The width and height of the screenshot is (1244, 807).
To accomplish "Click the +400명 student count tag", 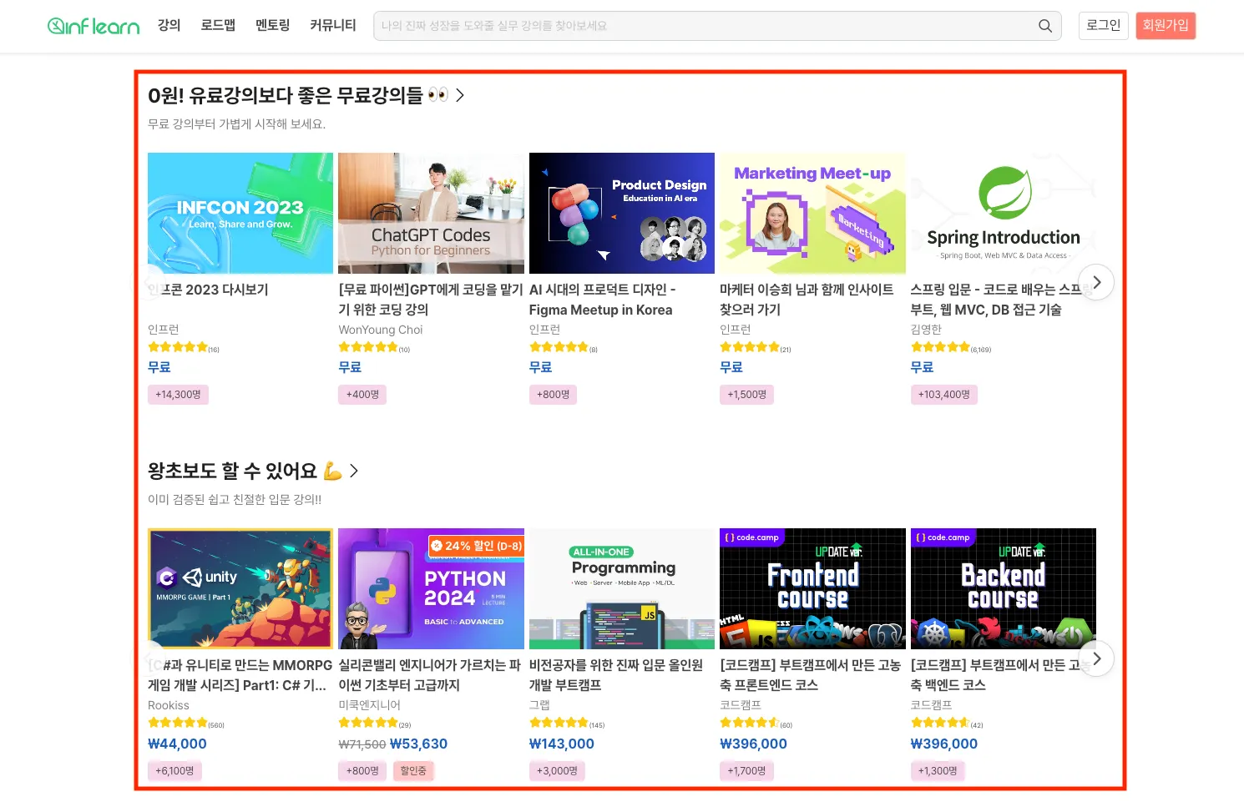I will click(x=363, y=395).
